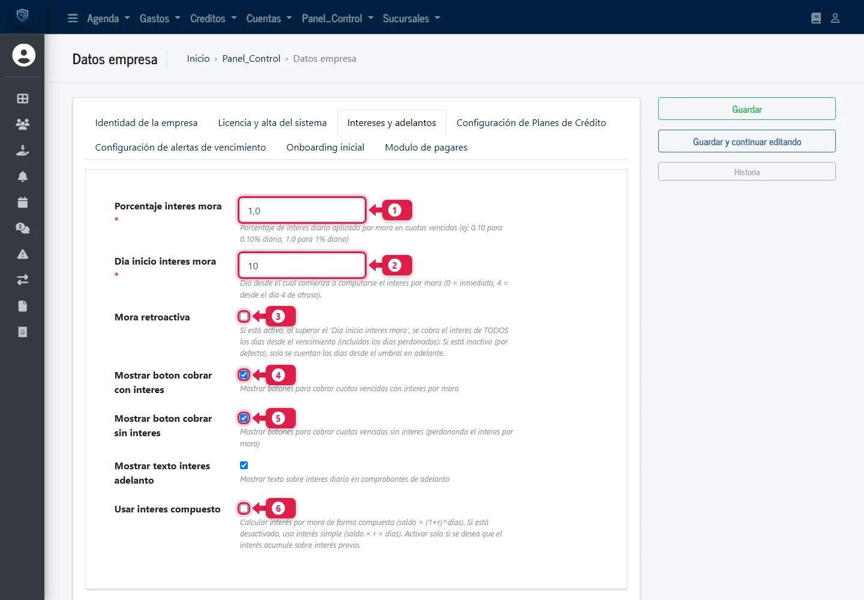Viewport: 864px width, 600px height.
Task: Switch to the Onboarding inicial tab
Action: (325, 147)
